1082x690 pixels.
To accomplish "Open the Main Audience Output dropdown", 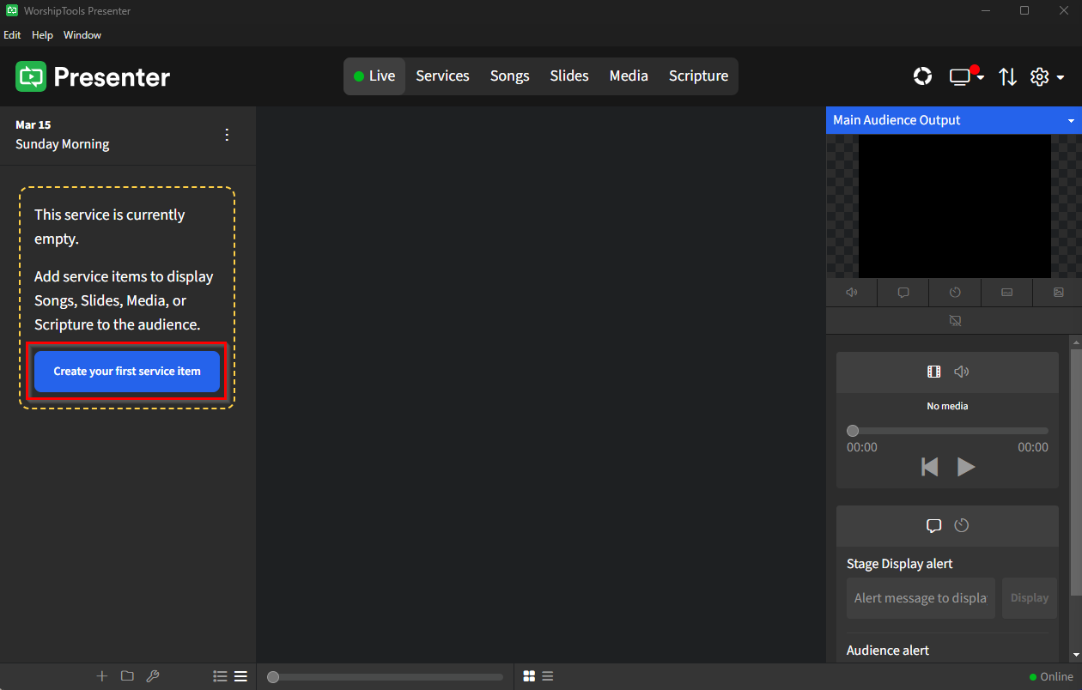I will 1071,120.
